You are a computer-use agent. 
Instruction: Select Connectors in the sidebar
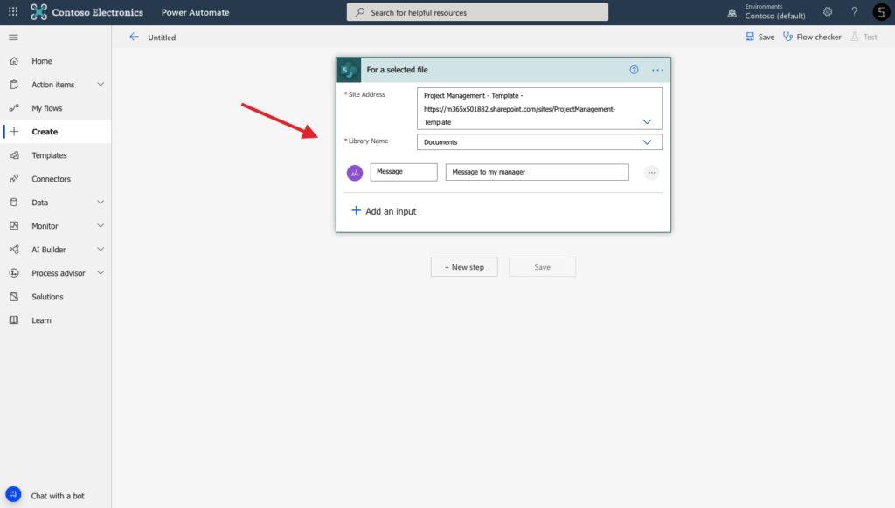[51, 179]
